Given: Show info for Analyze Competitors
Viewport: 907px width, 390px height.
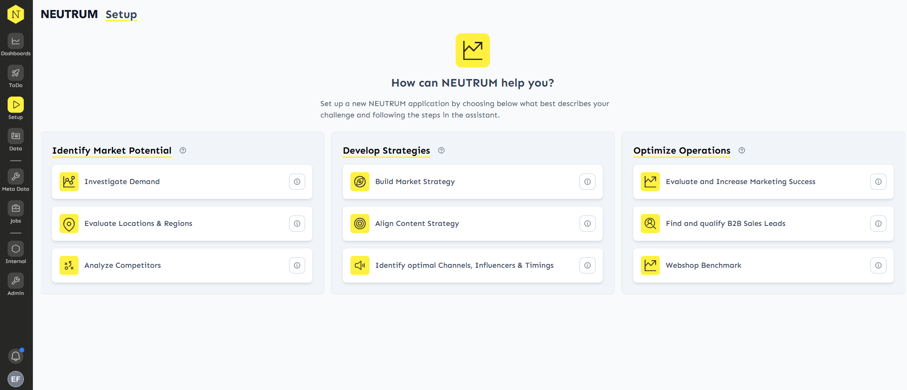Looking at the screenshot, I should [x=297, y=265].
